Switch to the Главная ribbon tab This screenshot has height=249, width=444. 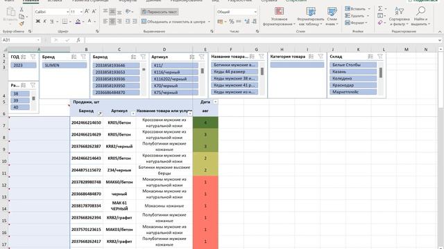click(31, 1)
